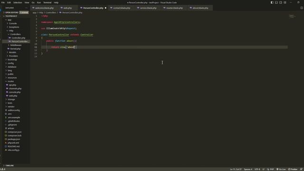The height and width of the screenshot is (171, 304).
Task: Click Go Live status bar button
Action: 281,169
